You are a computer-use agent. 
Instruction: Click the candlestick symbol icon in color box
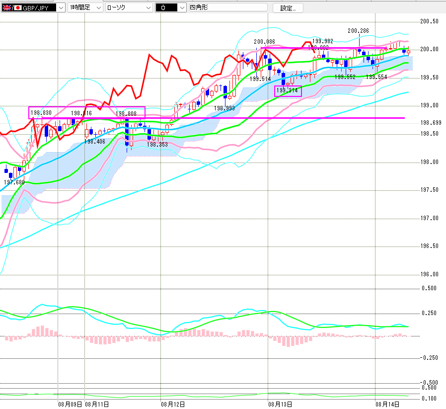[163, 7]
